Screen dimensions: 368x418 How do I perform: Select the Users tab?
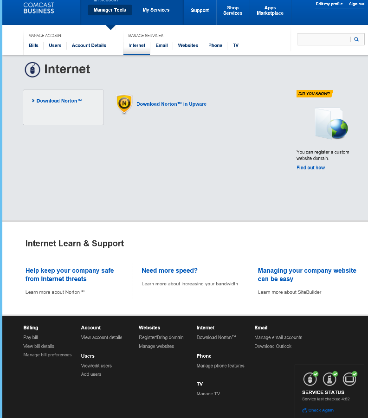(x=55, y=45)
